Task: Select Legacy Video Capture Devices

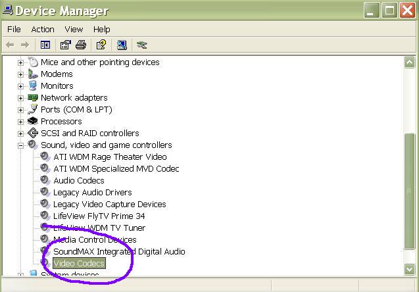Action: [x=110, y=204]
